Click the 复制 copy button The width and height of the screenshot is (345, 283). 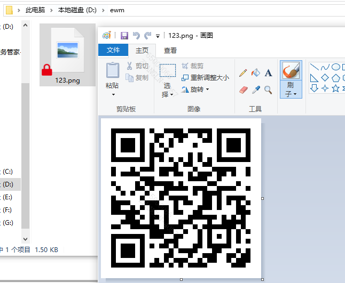(137, 77)
